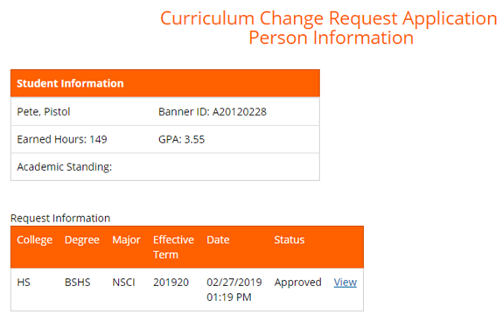The height and width of the screenshot is (315, 503).
Task: Click the Date column header
Action: point(218,240)
